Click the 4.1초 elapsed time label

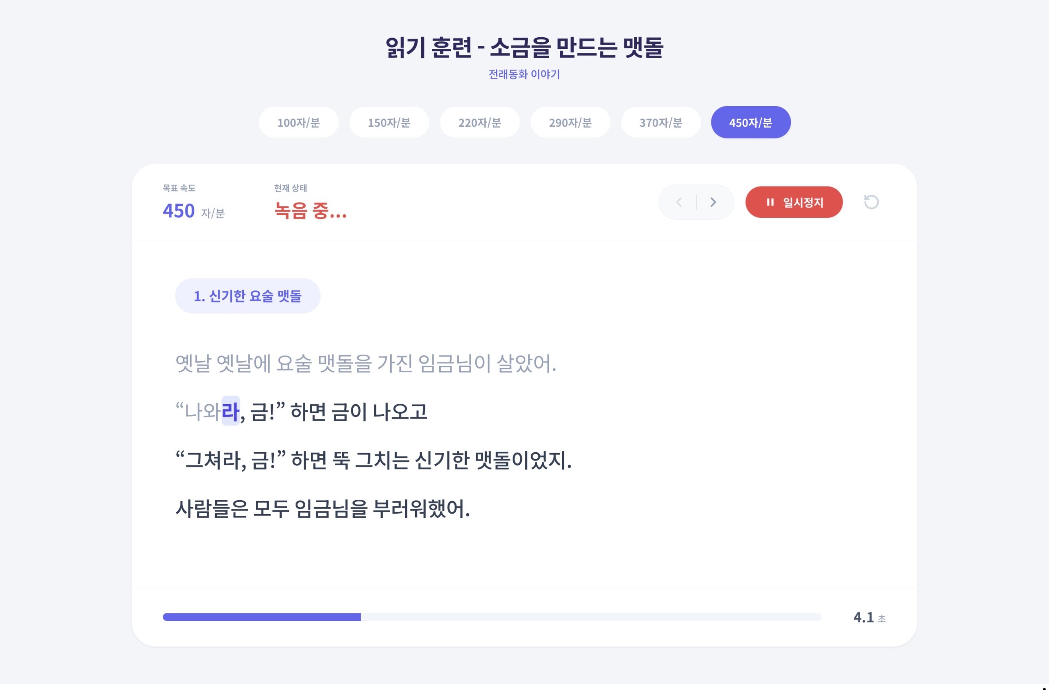click(869, 617)
